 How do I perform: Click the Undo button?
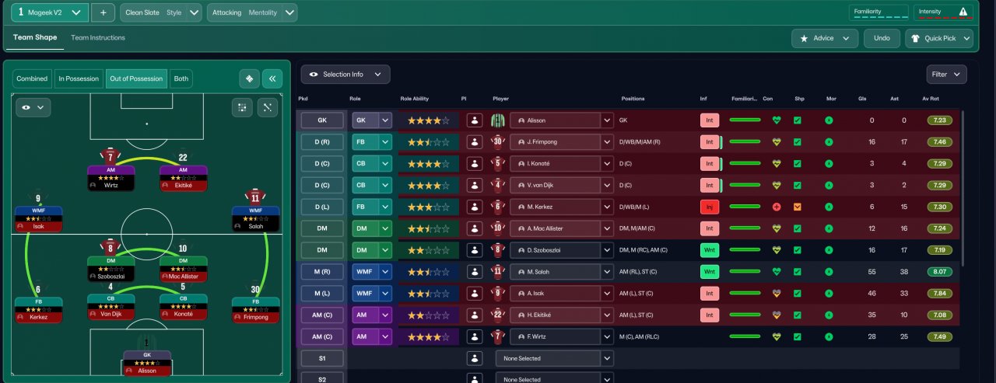coord(882,38)
